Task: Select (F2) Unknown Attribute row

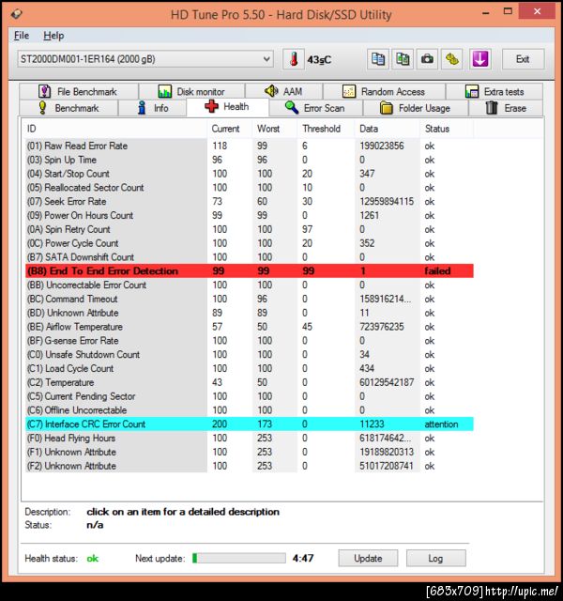Action: (250, 466)
